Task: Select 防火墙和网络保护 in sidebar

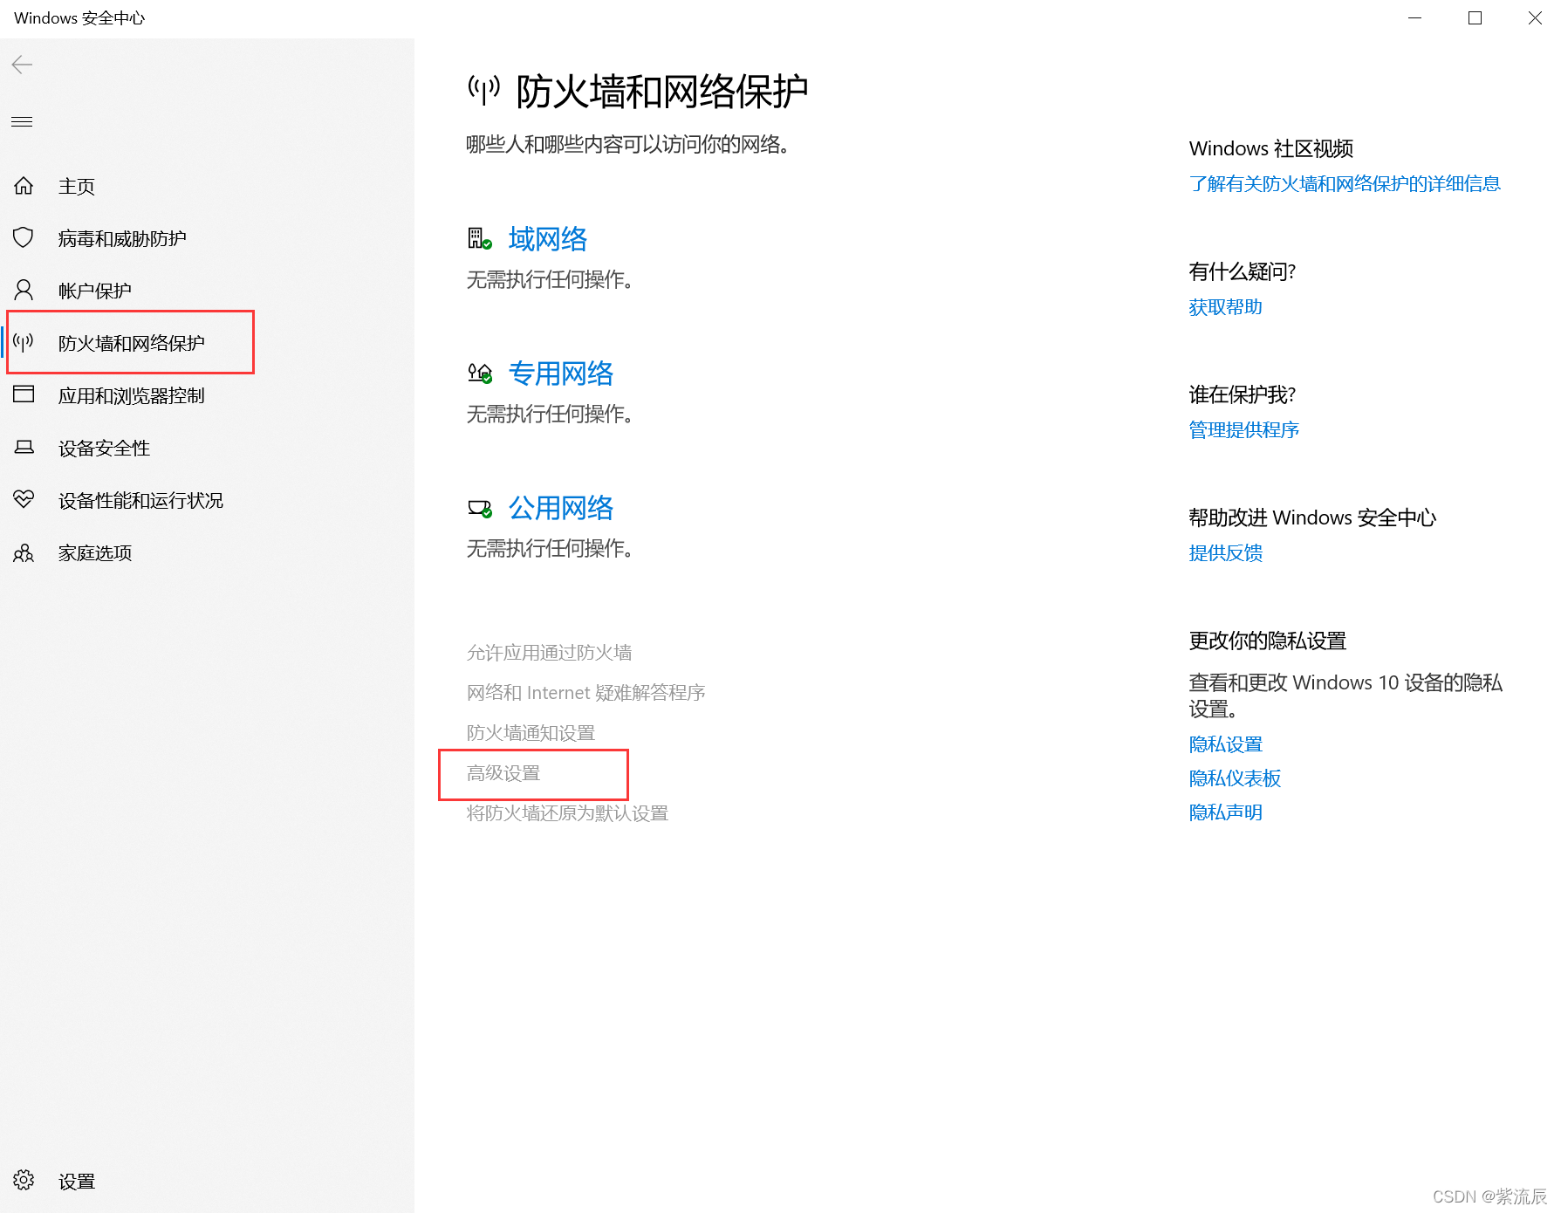Action: click(x=132, y=343)
